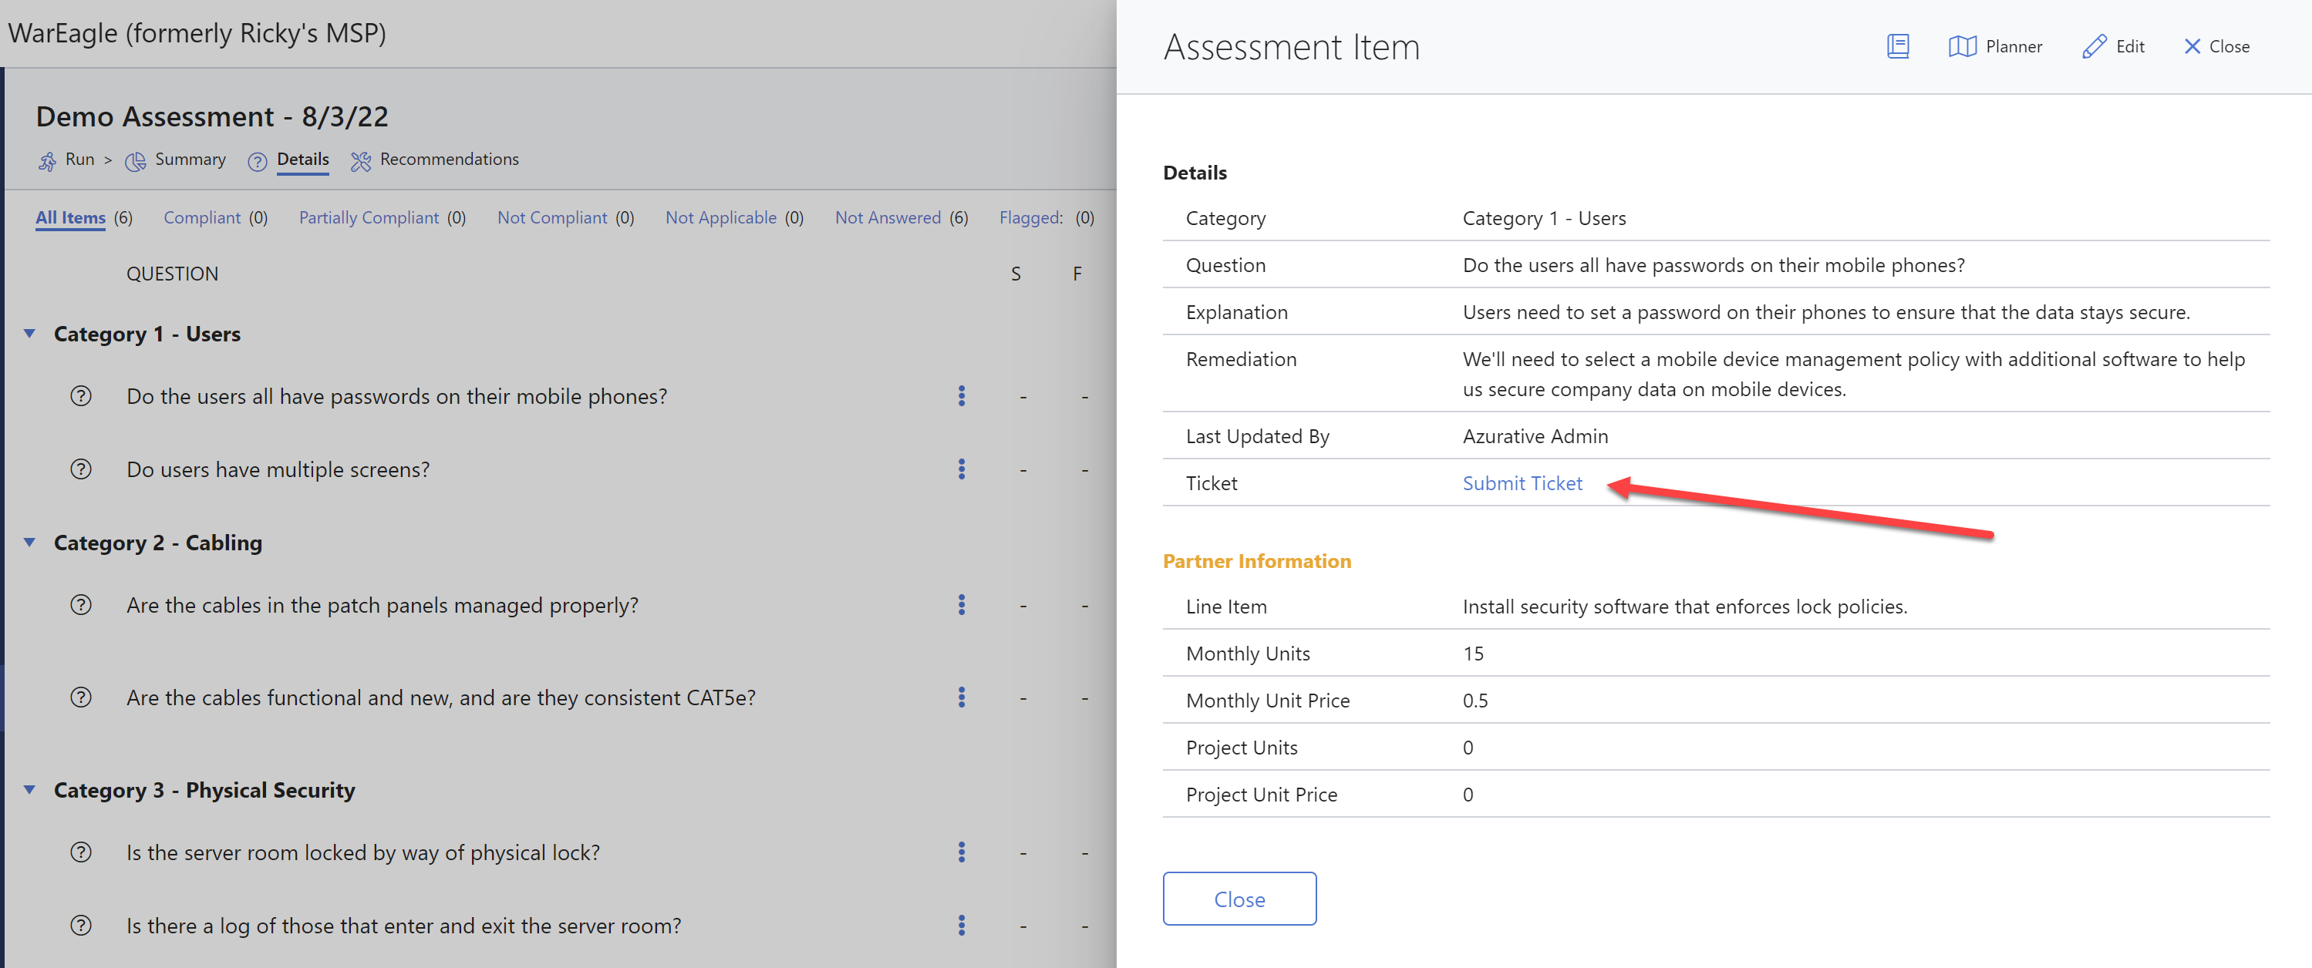Image resolution: width=2312 pixels, height=968 pixels.
Task: Click status icon for server room log question
Action: click(x=81, y=925)
